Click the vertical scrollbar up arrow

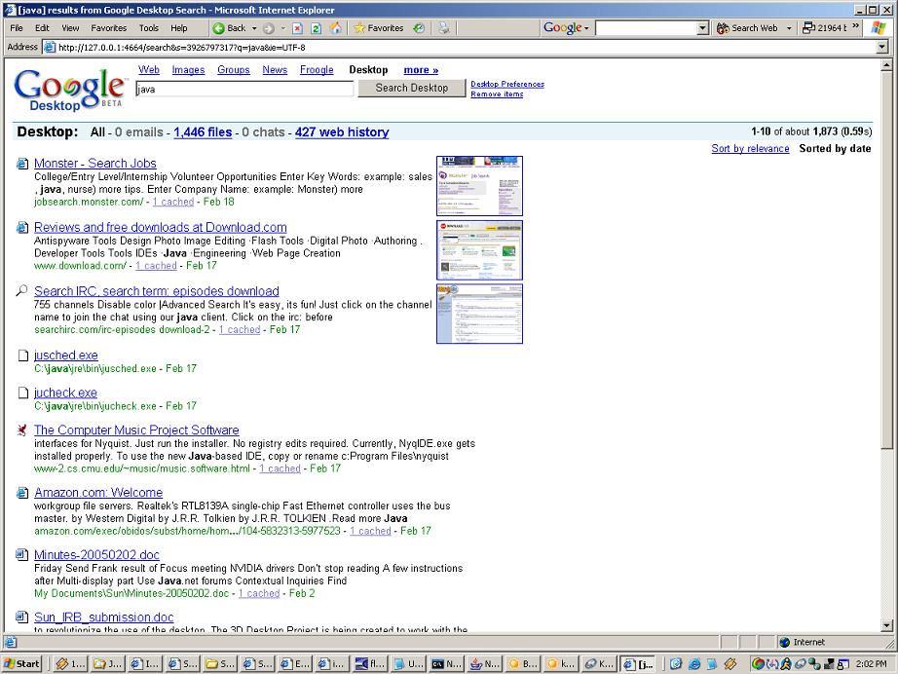(887, 65)
